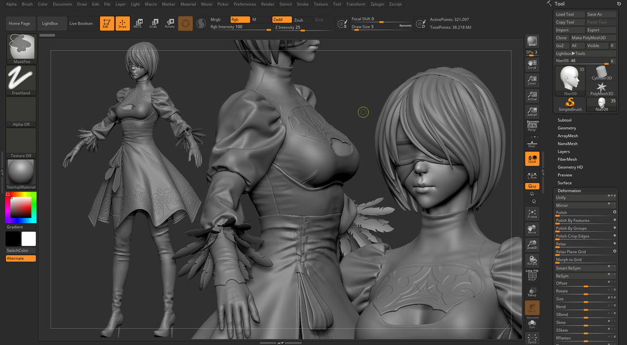The width and height of the screenshot is (627, 345).
Task: Open the MaskPen brush picker
Action: point(22,49)
